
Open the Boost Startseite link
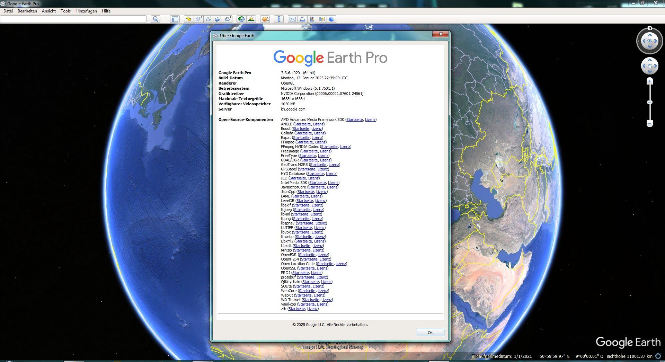click(x=301, y=129)
